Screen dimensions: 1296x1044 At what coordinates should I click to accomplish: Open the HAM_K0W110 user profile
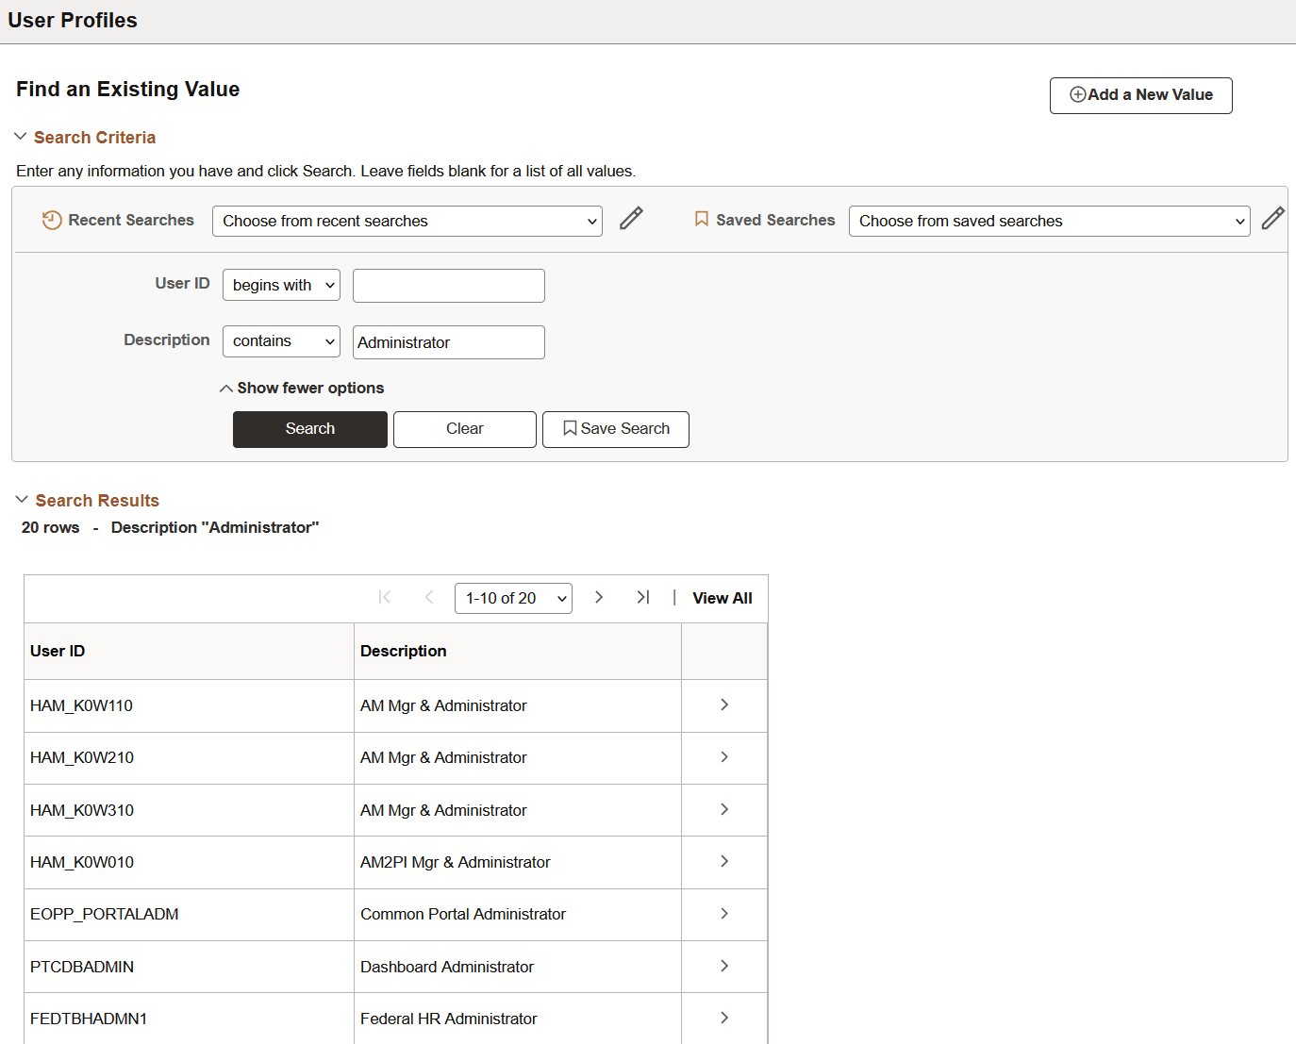(x=81, y=705)
